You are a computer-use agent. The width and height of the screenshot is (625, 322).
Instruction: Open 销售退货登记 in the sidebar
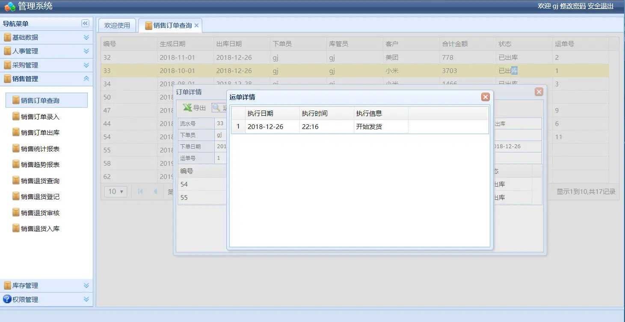[x=40, y=196]
